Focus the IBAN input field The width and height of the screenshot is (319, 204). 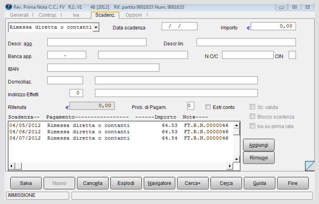tap(103, 67)
